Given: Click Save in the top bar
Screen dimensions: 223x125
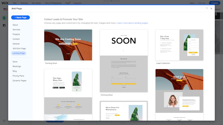Looking at the screenshot, I should 192,3.
